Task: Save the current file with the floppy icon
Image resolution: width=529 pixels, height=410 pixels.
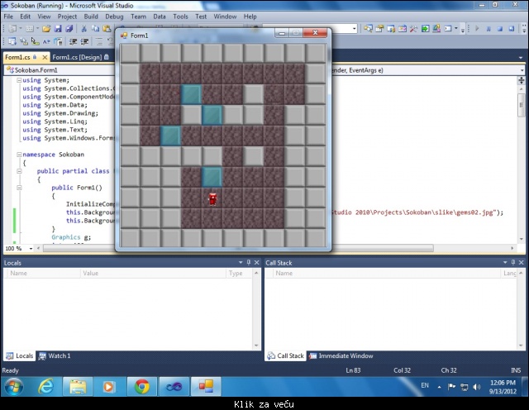Action: tap(58, 29)
